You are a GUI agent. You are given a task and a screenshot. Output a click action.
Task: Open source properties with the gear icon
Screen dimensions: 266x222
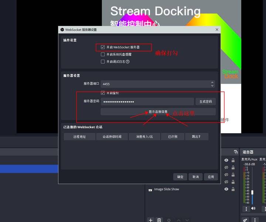169,220
